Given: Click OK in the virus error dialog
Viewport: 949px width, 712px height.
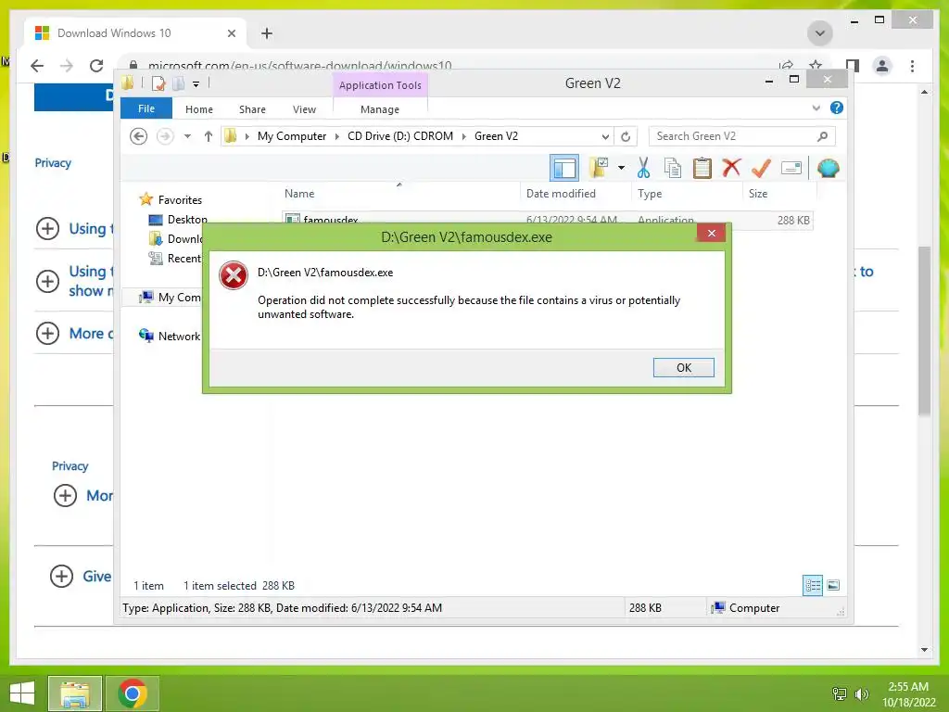Looking at the screenshot, I should (683, 367).
